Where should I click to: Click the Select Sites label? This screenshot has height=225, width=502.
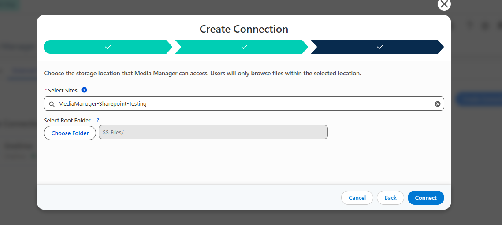(x=63, y=91)
